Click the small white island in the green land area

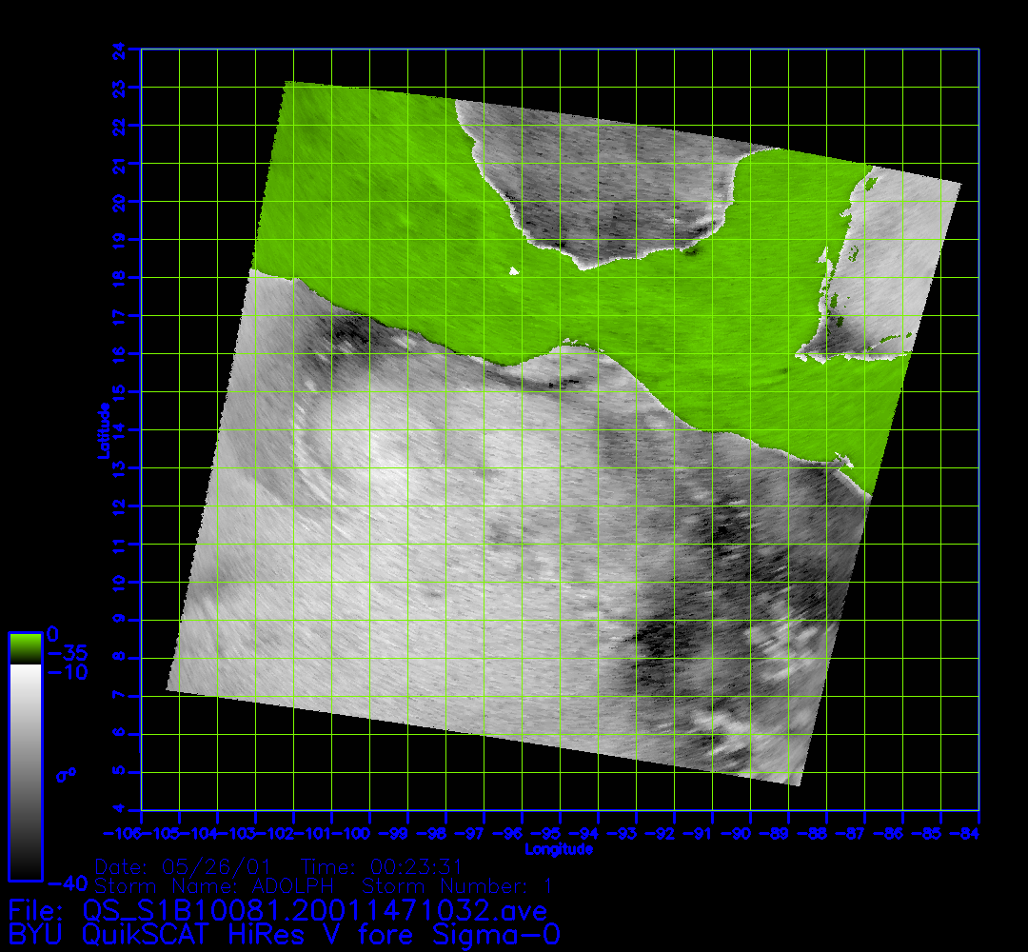tap(515, 272)
